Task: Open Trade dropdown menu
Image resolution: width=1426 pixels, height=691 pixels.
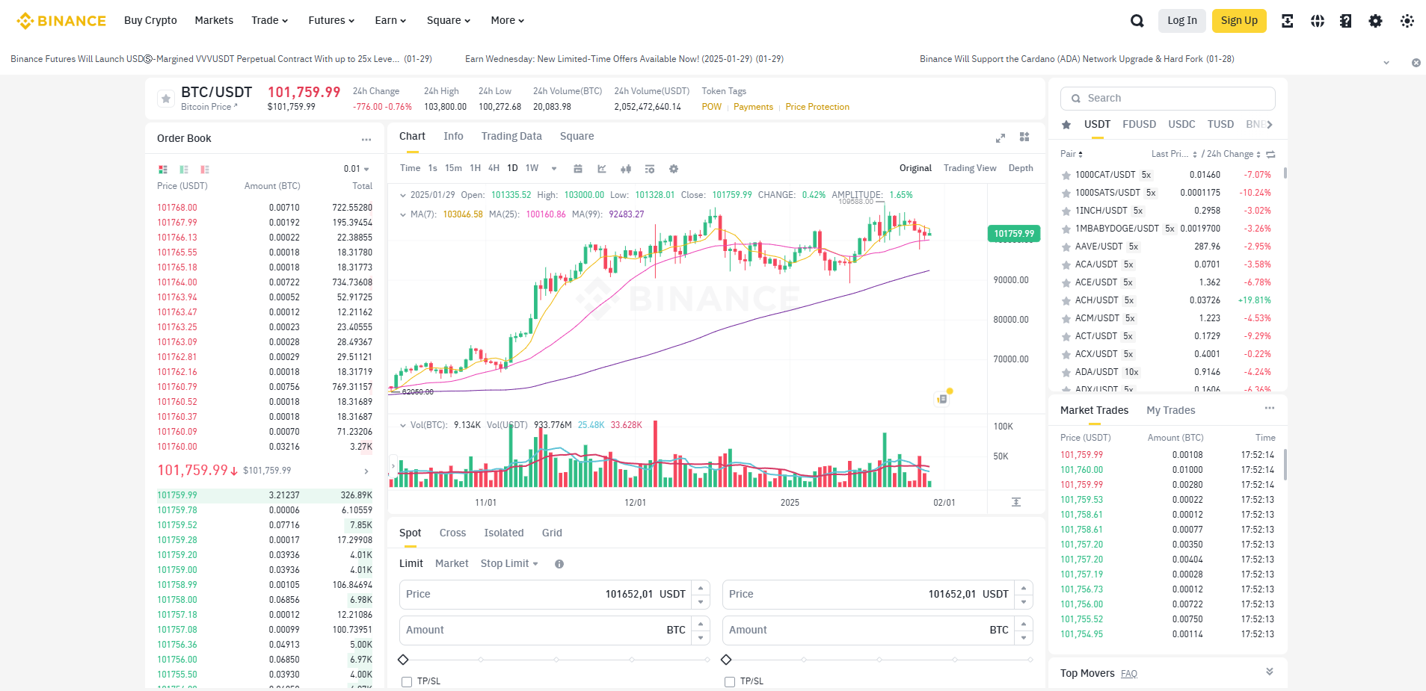Action: click(270, 20)
